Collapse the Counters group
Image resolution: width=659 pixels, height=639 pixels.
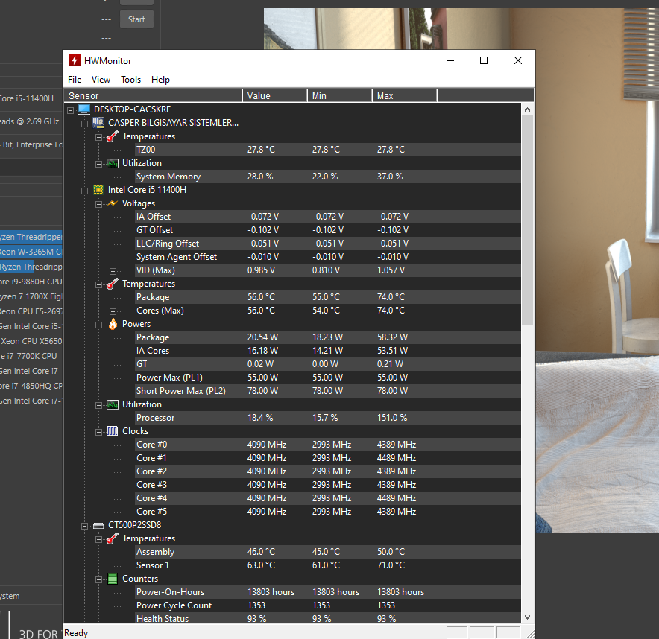click(x=98, y=580)
